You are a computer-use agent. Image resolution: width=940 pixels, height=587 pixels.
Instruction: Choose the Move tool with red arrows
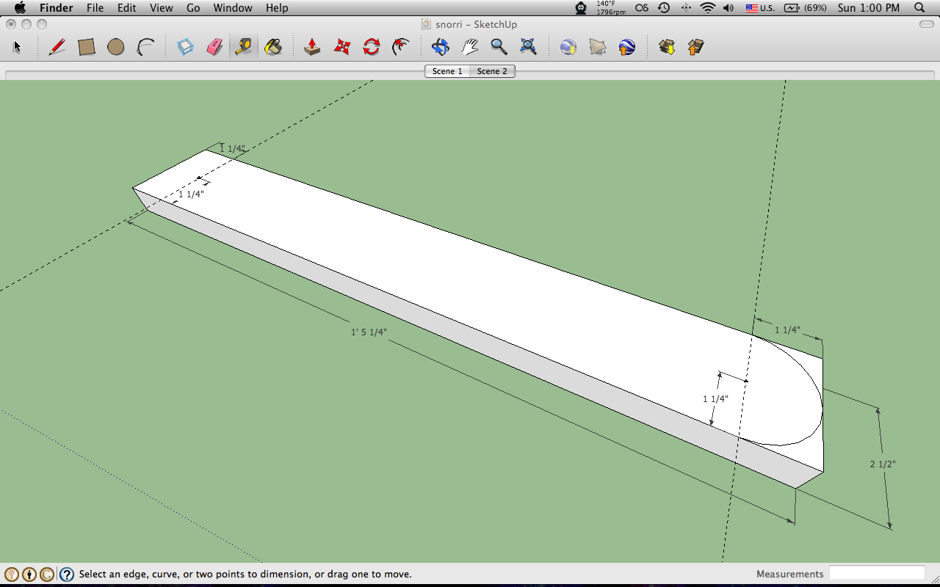(x=342, y=48)
